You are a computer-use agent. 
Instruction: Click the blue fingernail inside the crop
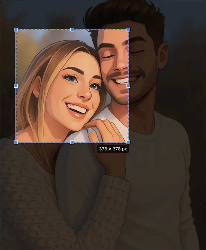pyautogui.click(x=90, y=131)
